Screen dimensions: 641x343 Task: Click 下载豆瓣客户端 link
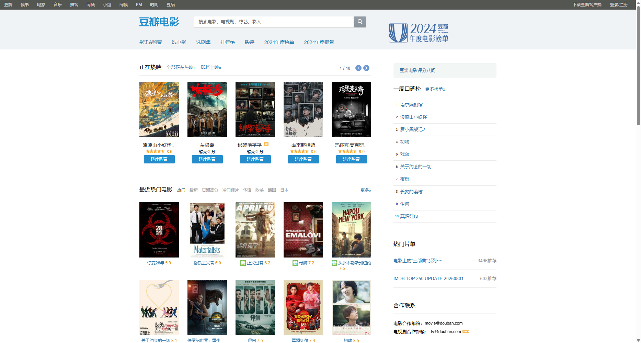[587, 5]
